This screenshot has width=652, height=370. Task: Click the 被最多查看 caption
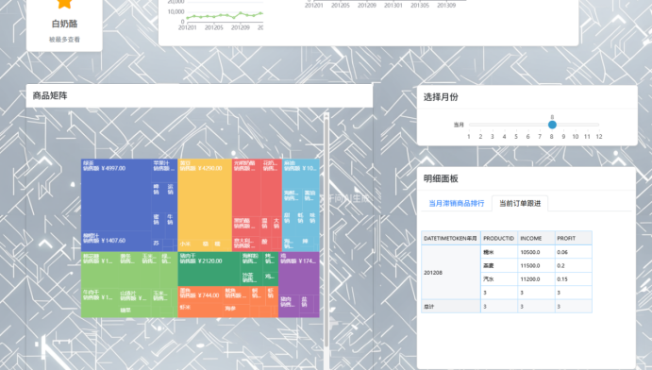point(64,40)
